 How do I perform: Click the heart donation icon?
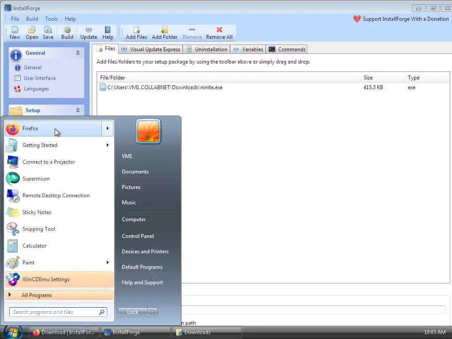pos(357,19)
